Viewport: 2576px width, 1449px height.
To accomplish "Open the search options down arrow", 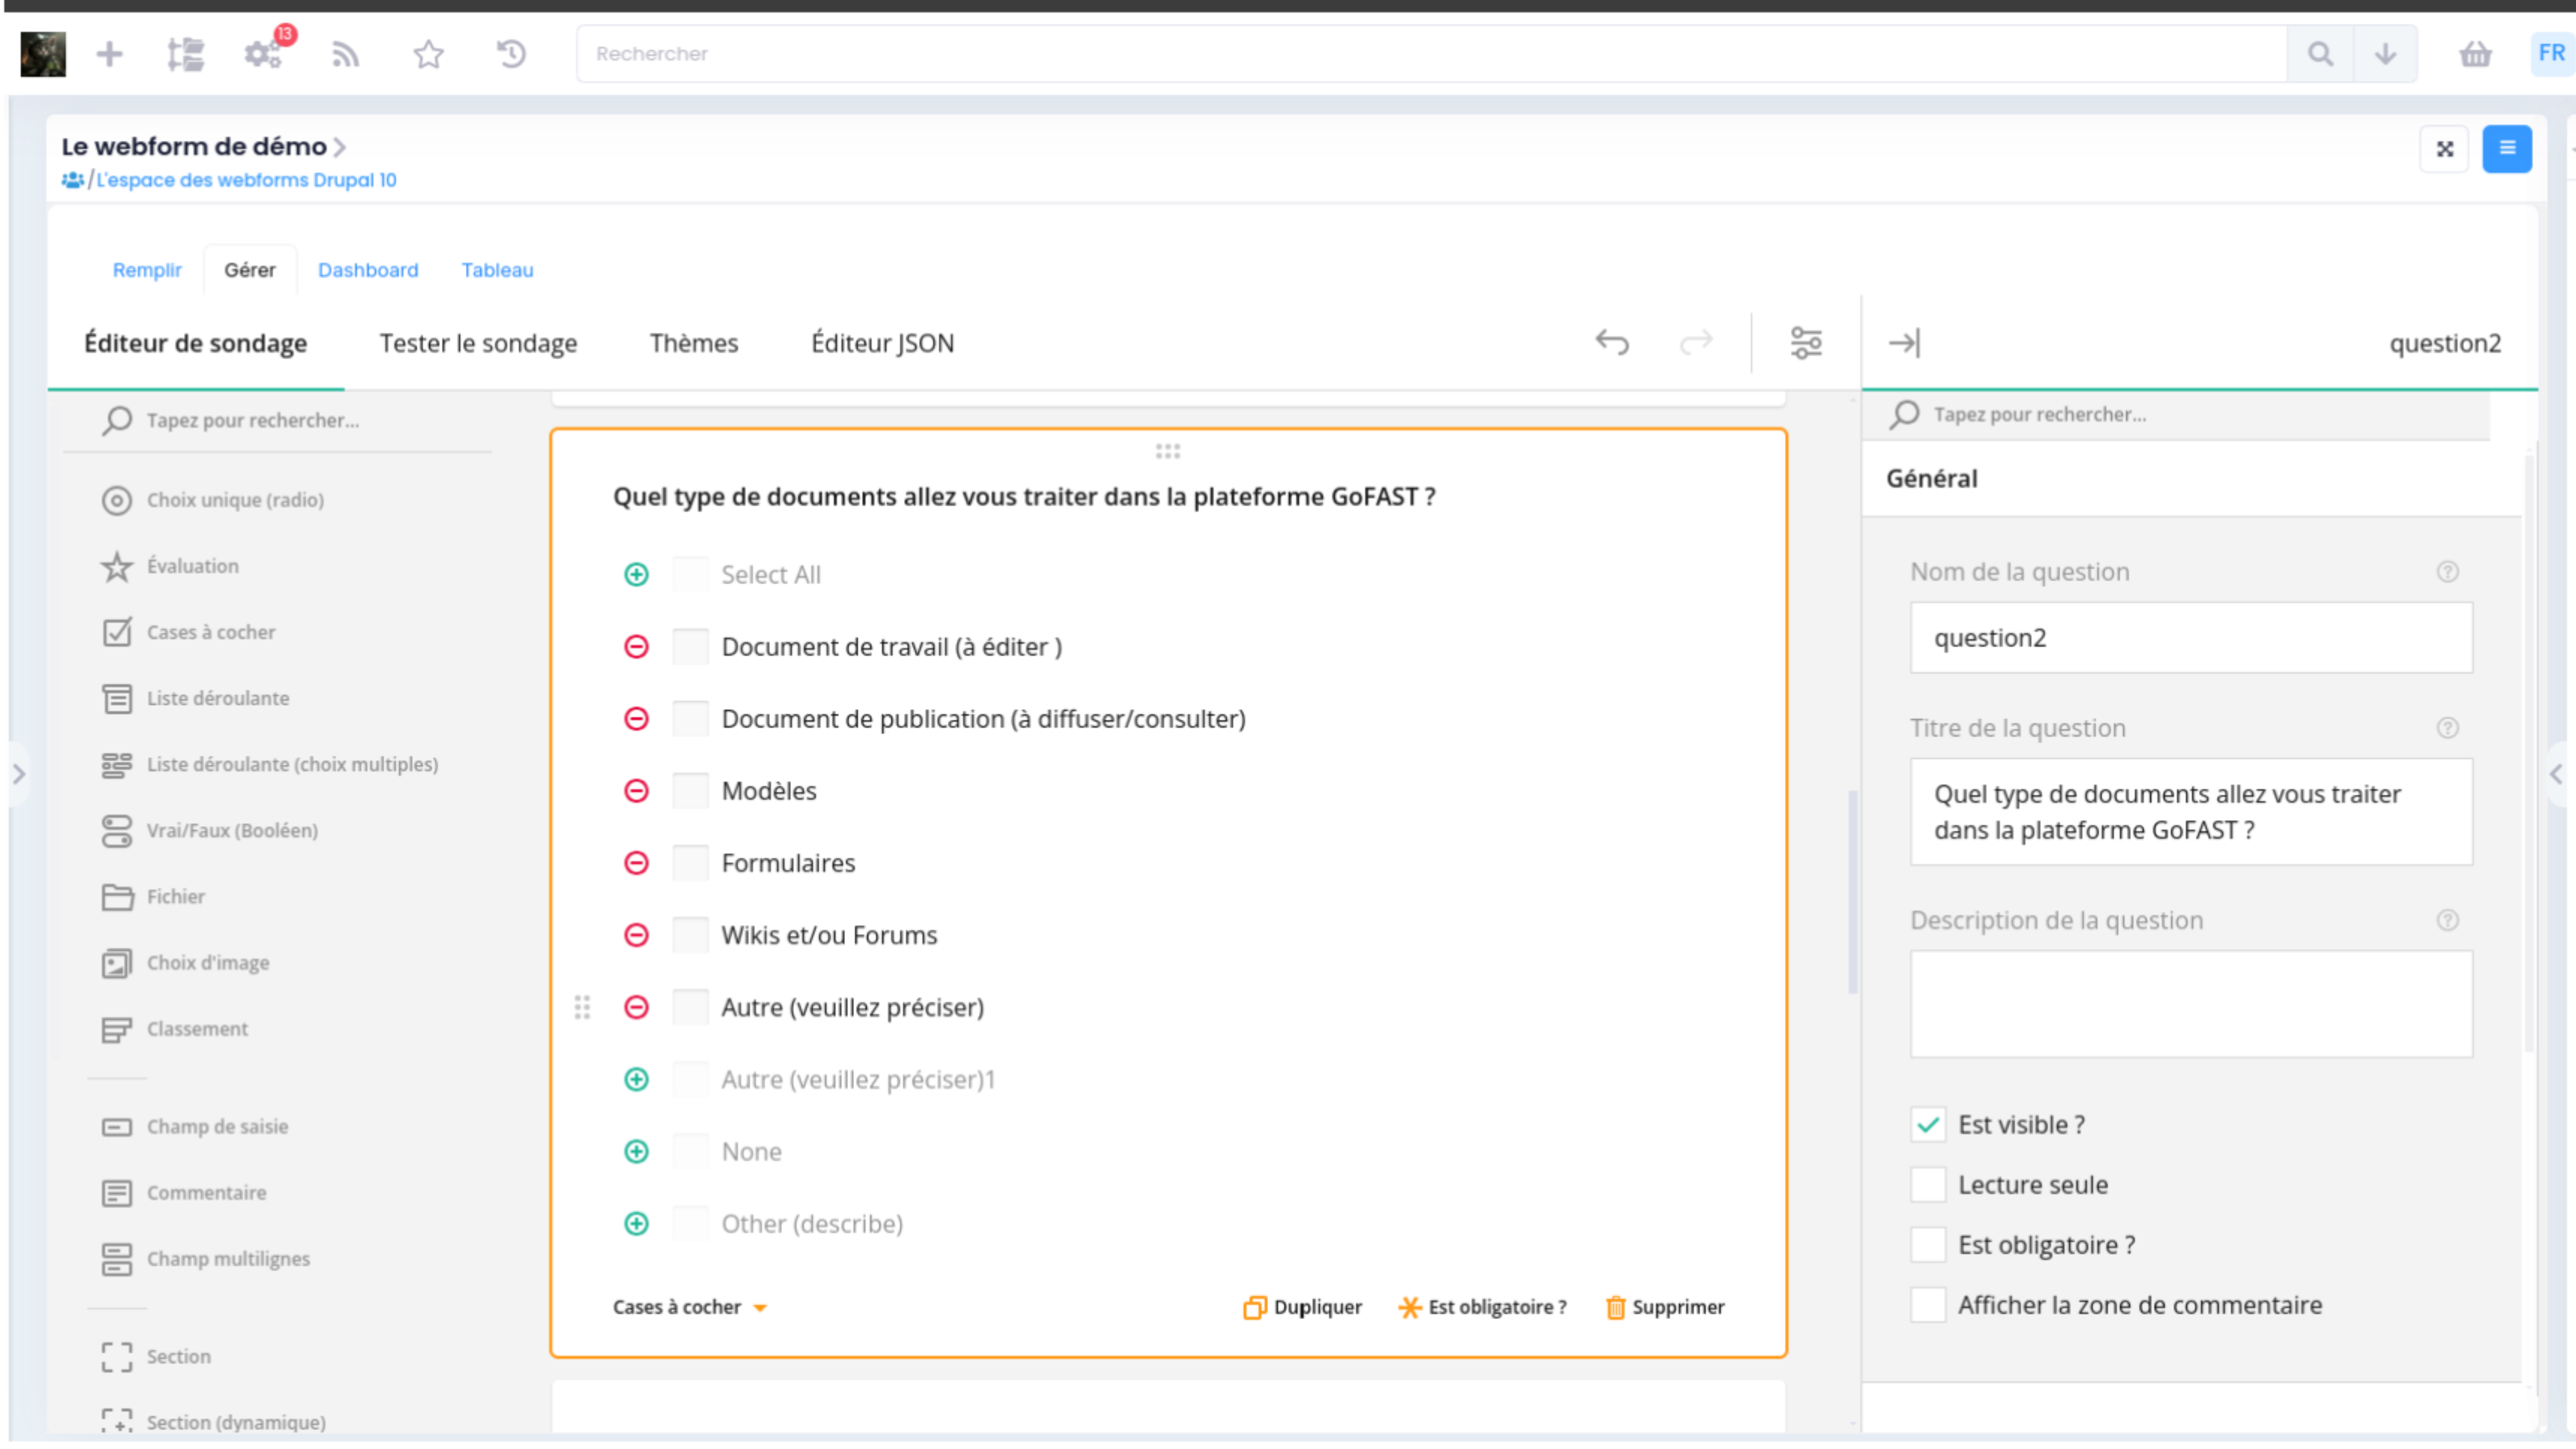I will click(2385, 54).
